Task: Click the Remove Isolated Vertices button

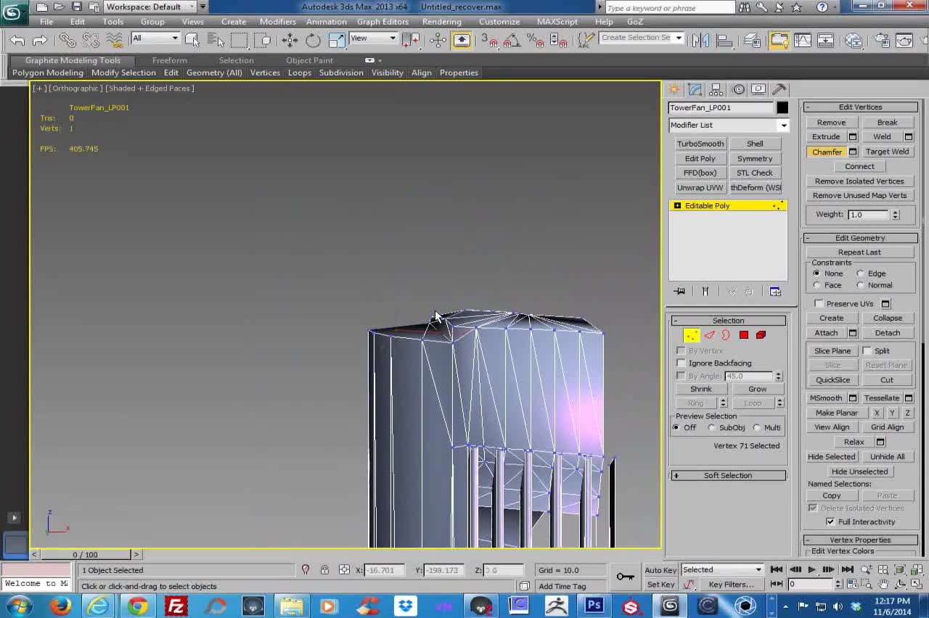Action: pyautogui.click(x=859, y=181)
